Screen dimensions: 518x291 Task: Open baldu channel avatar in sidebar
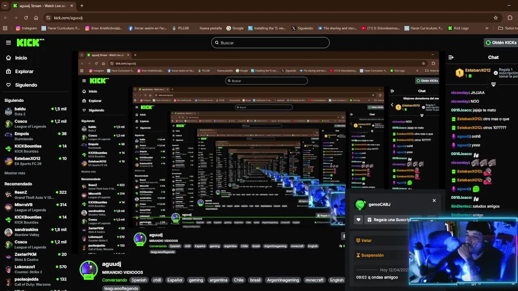(x=8, y=112)
